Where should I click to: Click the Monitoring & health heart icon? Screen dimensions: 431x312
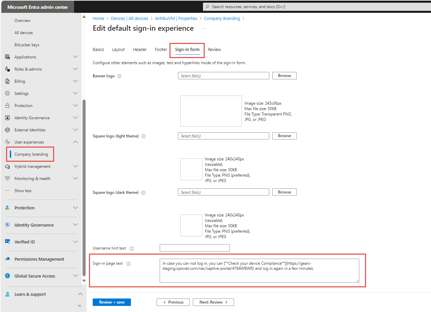click(x=7, y=179)
